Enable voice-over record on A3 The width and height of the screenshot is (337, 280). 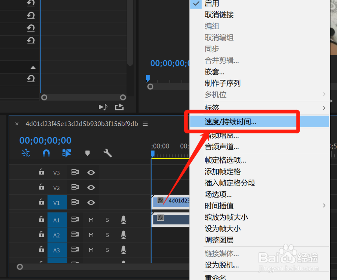click(x=123, y=250)
